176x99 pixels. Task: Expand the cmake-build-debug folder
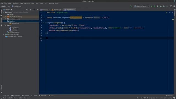coord(6,17)
